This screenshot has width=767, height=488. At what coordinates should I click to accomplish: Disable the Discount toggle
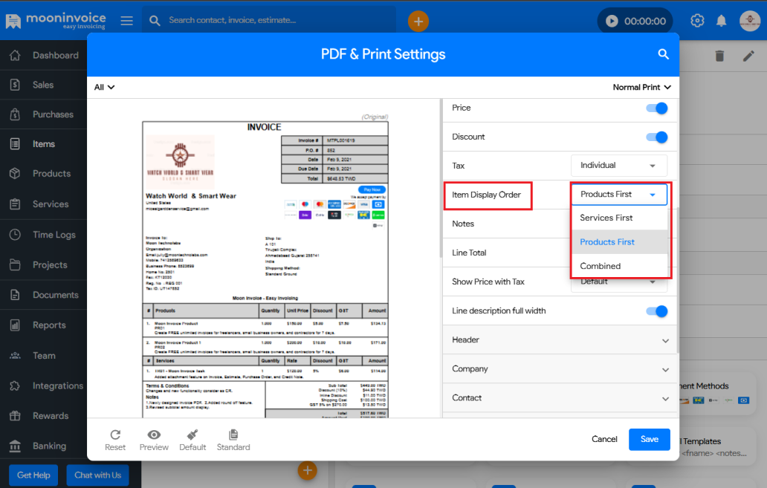pyautogui.click(x=656, y=137)
